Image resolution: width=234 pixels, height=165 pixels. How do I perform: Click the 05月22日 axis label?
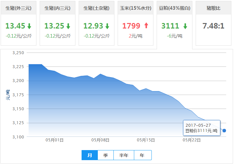(x=192, y=140)
